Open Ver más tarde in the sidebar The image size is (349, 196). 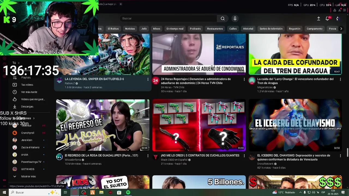coord(29,92)
